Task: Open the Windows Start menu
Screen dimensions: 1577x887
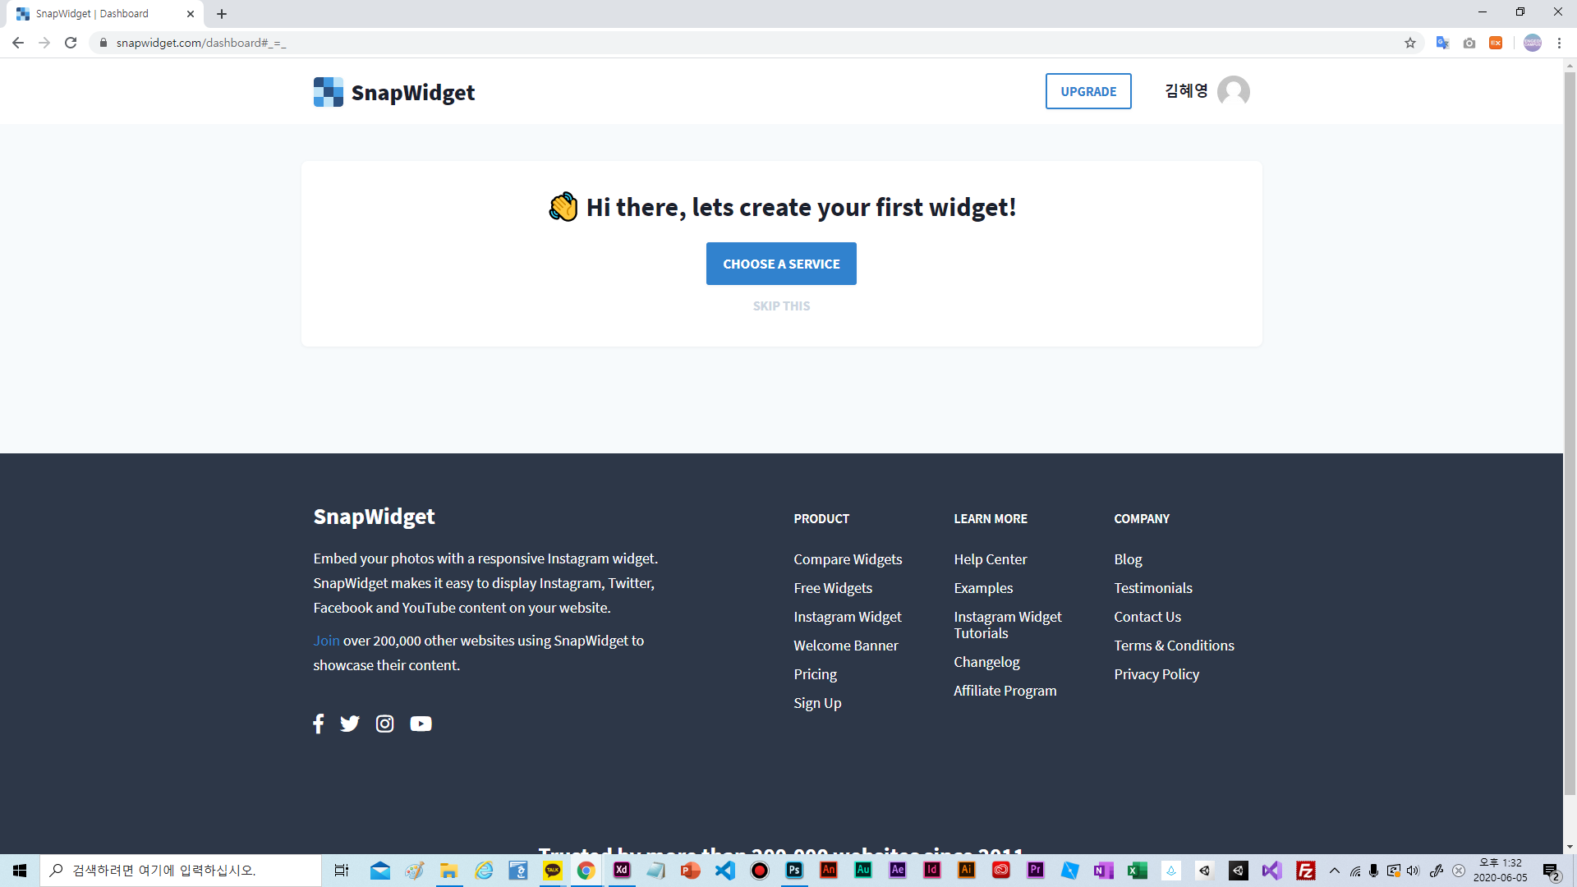Action: 20,870
